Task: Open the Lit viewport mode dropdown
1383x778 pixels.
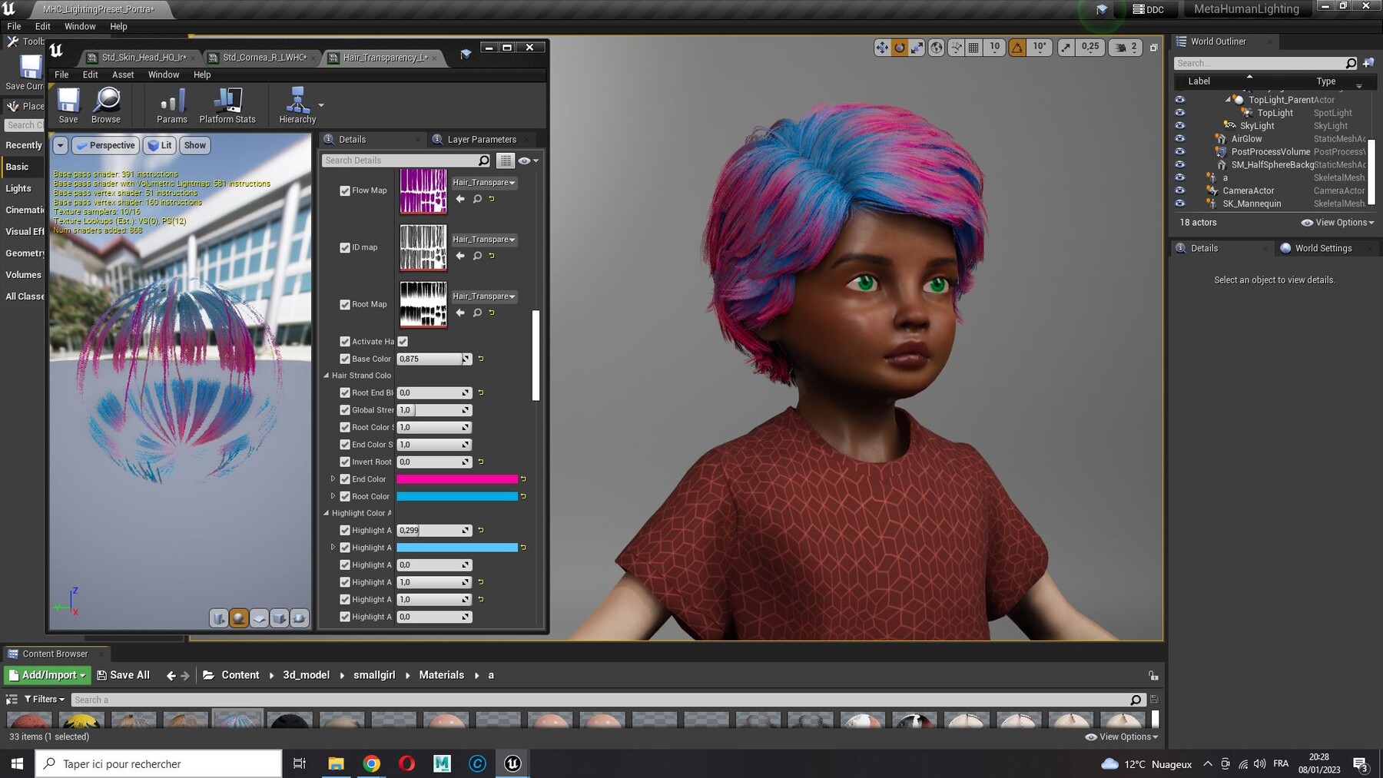Action: point(159,145)
